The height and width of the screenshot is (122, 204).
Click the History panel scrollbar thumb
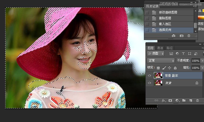click(x=195, y=25)
